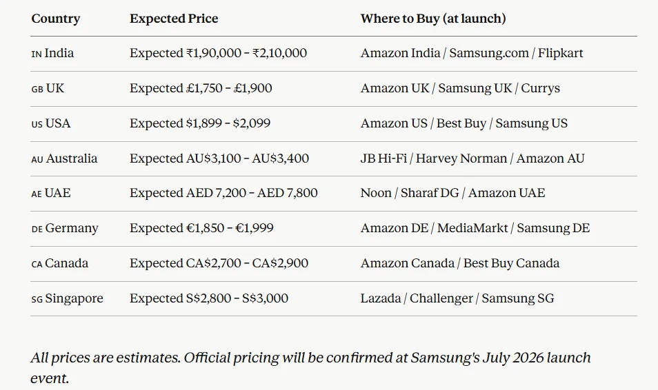Click the AU country code icon

tap(37, 159)
